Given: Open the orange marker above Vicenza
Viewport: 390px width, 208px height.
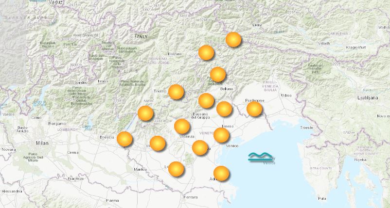Looking at the screenshot, I should pos(182,126).
